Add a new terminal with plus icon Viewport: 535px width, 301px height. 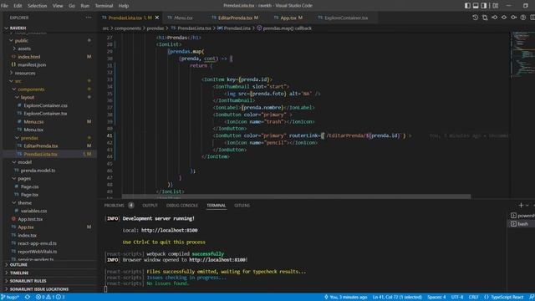521,205
